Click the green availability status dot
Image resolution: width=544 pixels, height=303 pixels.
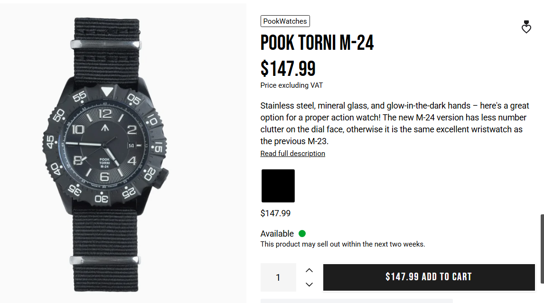[302, 233]
